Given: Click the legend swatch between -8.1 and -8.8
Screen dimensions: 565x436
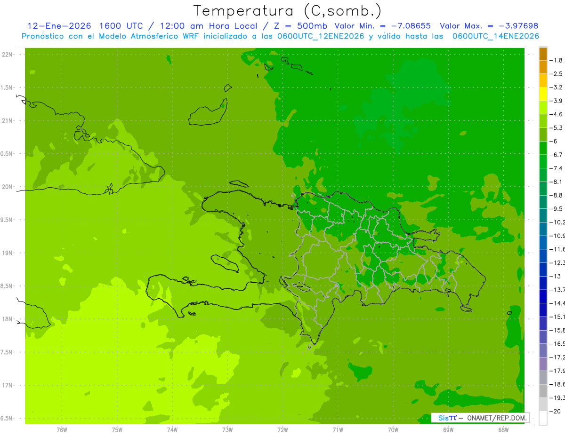Looking at the screenshot, I should (x=543, y=189).
